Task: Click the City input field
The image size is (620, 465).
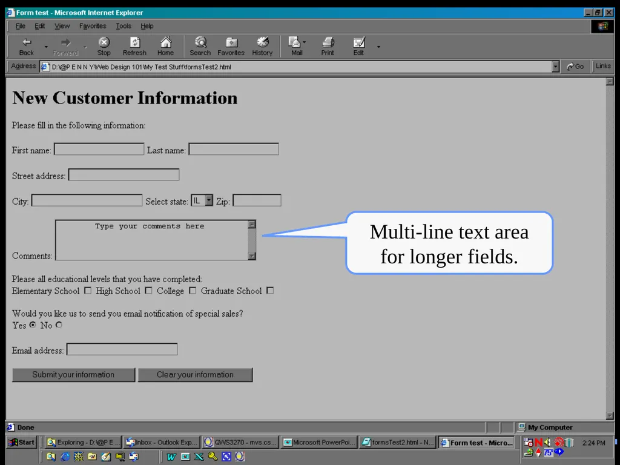Action: click(87, 200)
